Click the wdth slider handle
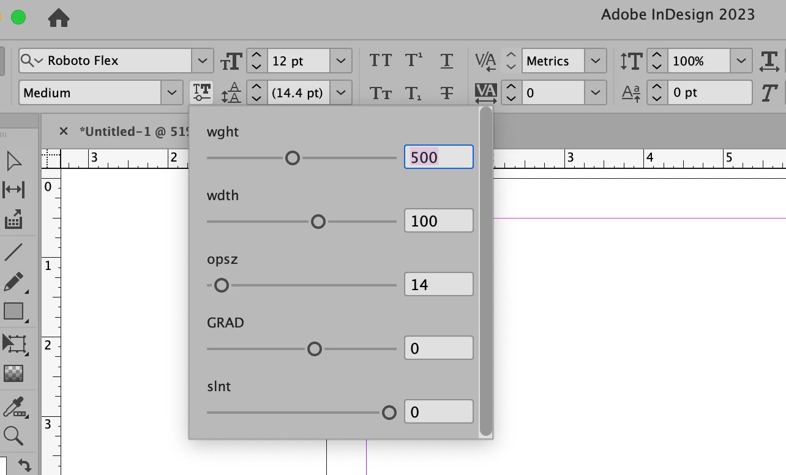 318,222
